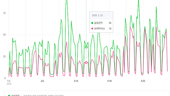Click the green dot beside 삼성전자 in tooltip
Screen dimensions: 170x96
pyautogui.click(x=92, y=23)
